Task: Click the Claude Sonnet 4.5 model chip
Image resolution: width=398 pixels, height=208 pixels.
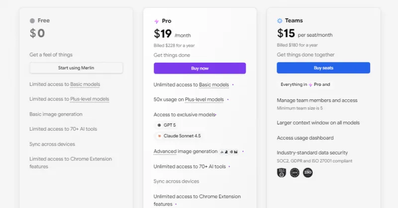Action: [x=179, y=136]
